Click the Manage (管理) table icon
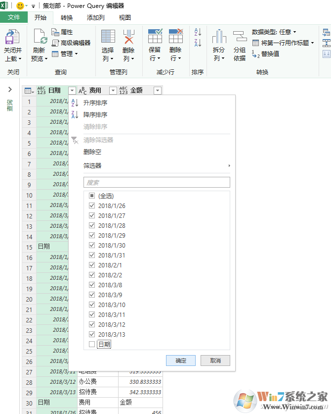 (x=55, y=54)
